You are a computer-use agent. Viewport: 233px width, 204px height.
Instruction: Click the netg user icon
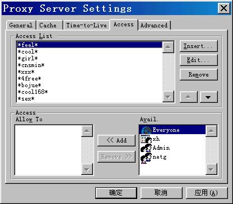click(x=146, y=158)
